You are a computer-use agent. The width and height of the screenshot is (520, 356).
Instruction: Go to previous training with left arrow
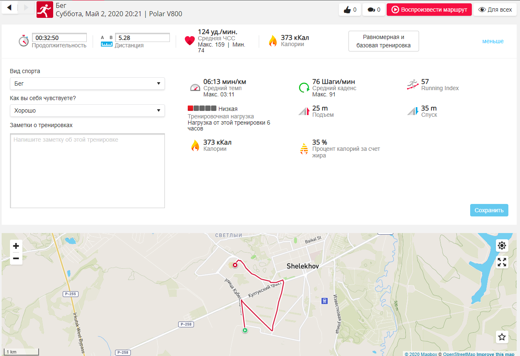[x=10, y=7]
